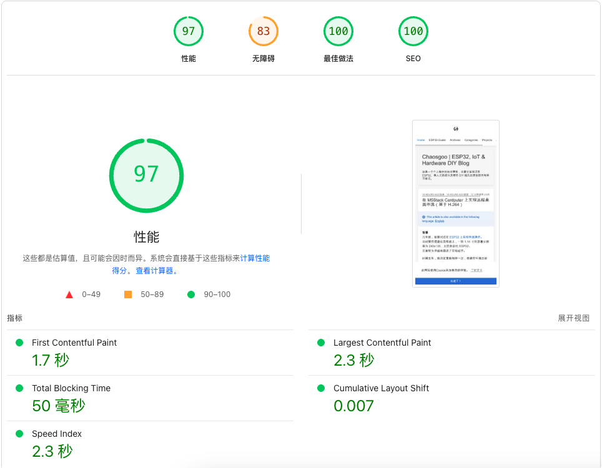This screenshot has width=602, height=468.
Task: Click the Accessibility score gauge showing 83
Action: pos(264,31)
